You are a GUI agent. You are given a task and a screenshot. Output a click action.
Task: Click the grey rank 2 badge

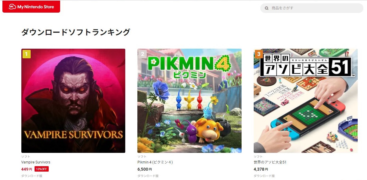pyautogui.click(x=142, y=54)
